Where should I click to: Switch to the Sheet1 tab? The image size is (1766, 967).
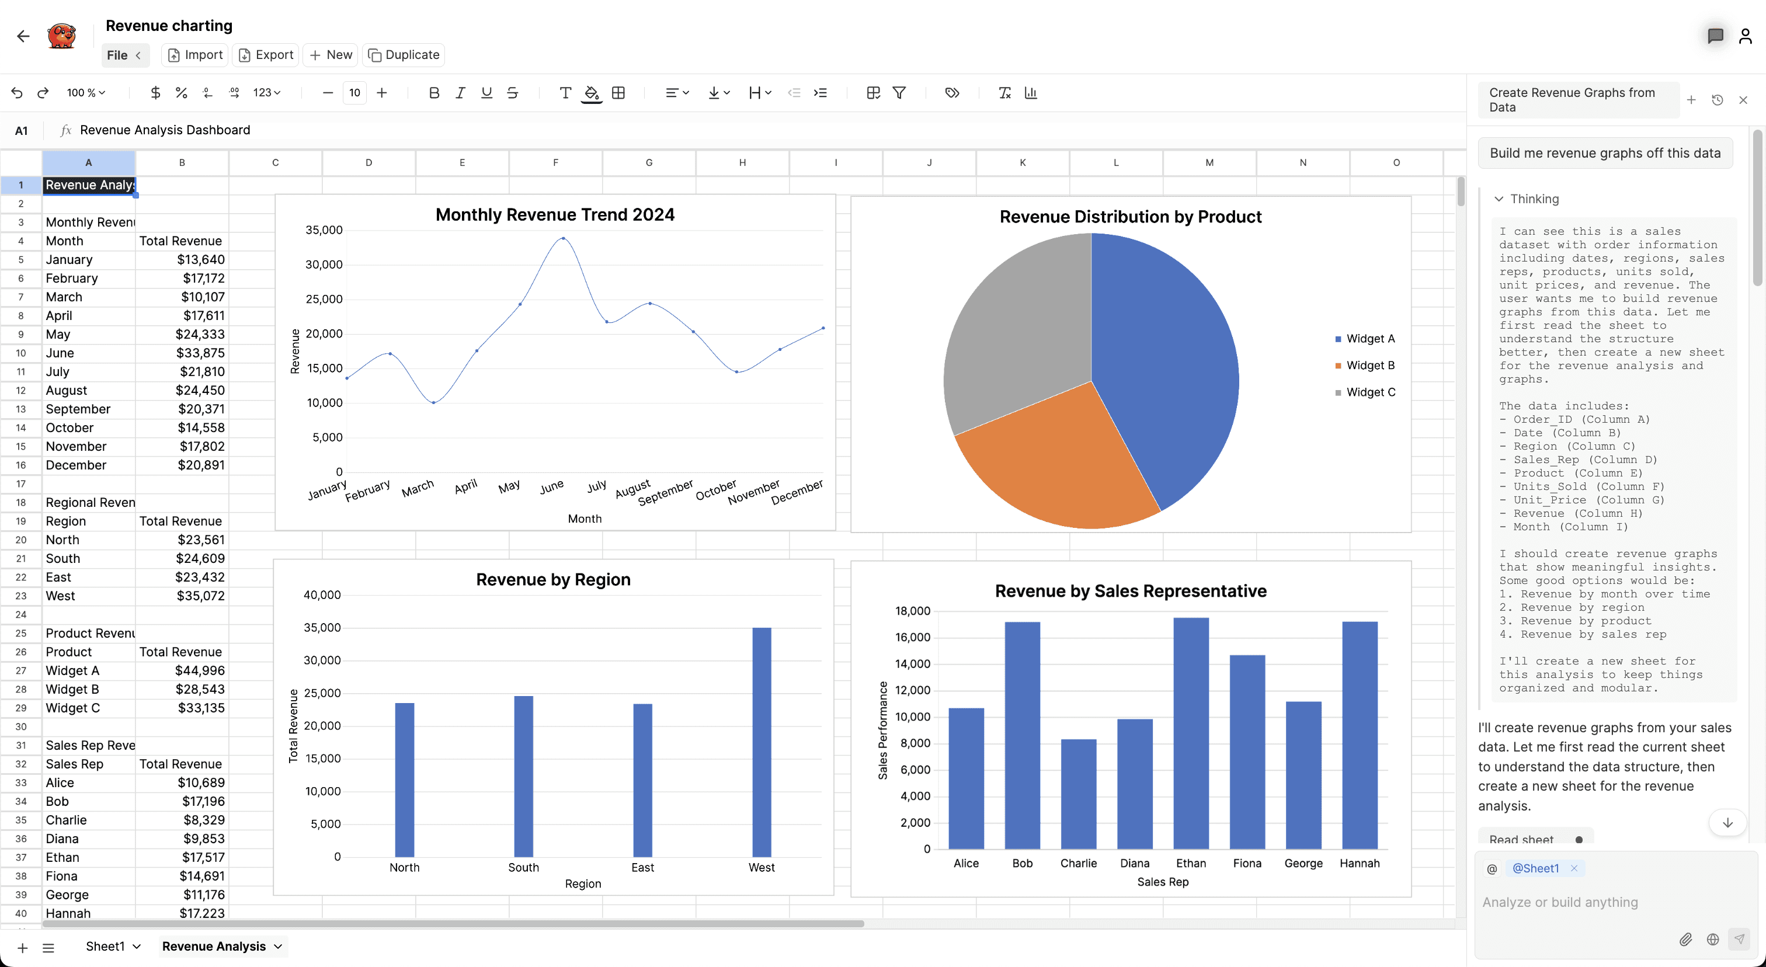pos(105,947)
